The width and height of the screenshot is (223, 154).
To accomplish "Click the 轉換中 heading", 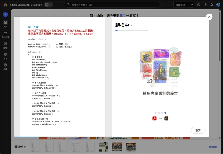I will [124, 25].
